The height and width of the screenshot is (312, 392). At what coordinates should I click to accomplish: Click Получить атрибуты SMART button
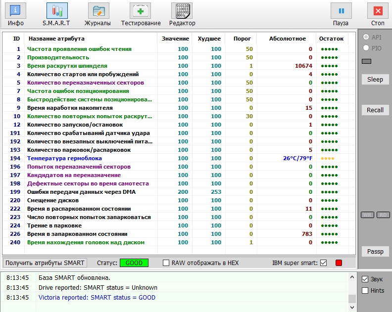[x=45, y=263]
